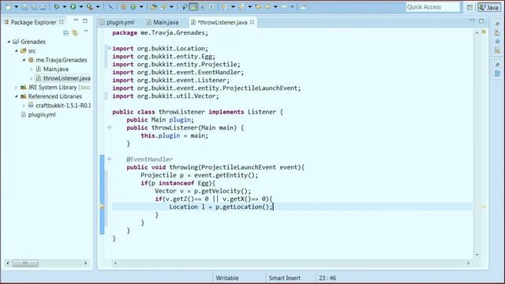Jump to Next Annotation icon
This screenshot has height=284, width=505.
coord(224,7)
